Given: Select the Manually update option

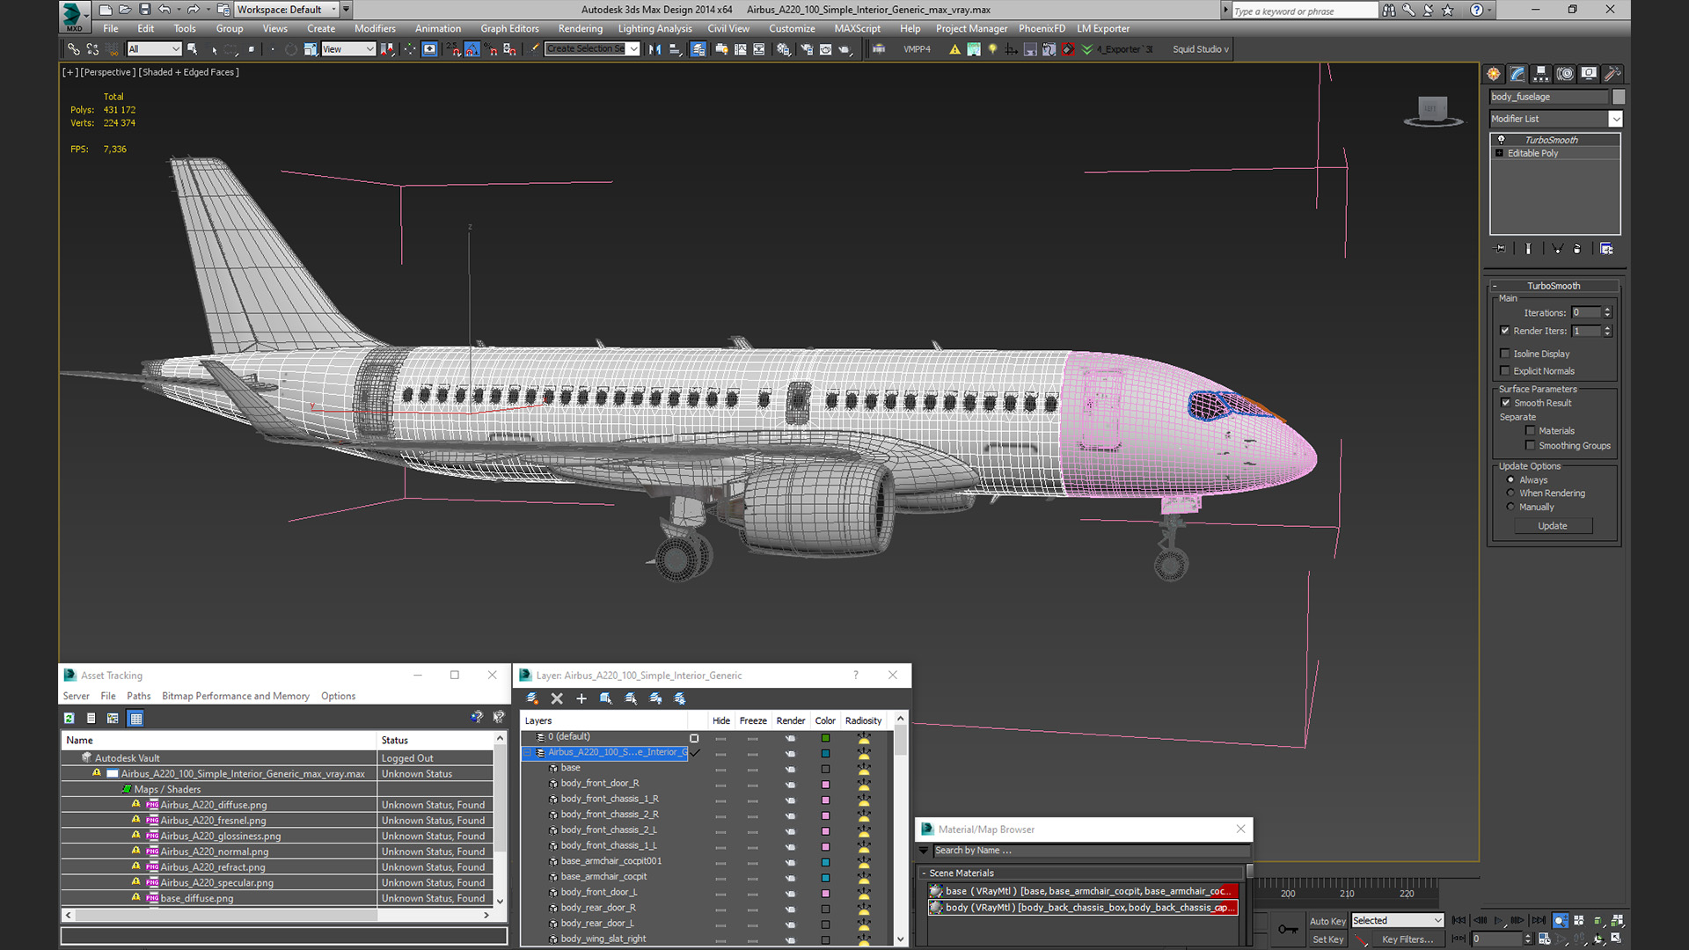Looking at the screenshot, I should [x=1511, y=508].
